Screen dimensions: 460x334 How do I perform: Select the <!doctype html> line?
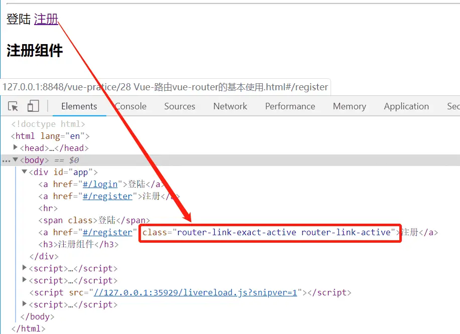[48, 124]
